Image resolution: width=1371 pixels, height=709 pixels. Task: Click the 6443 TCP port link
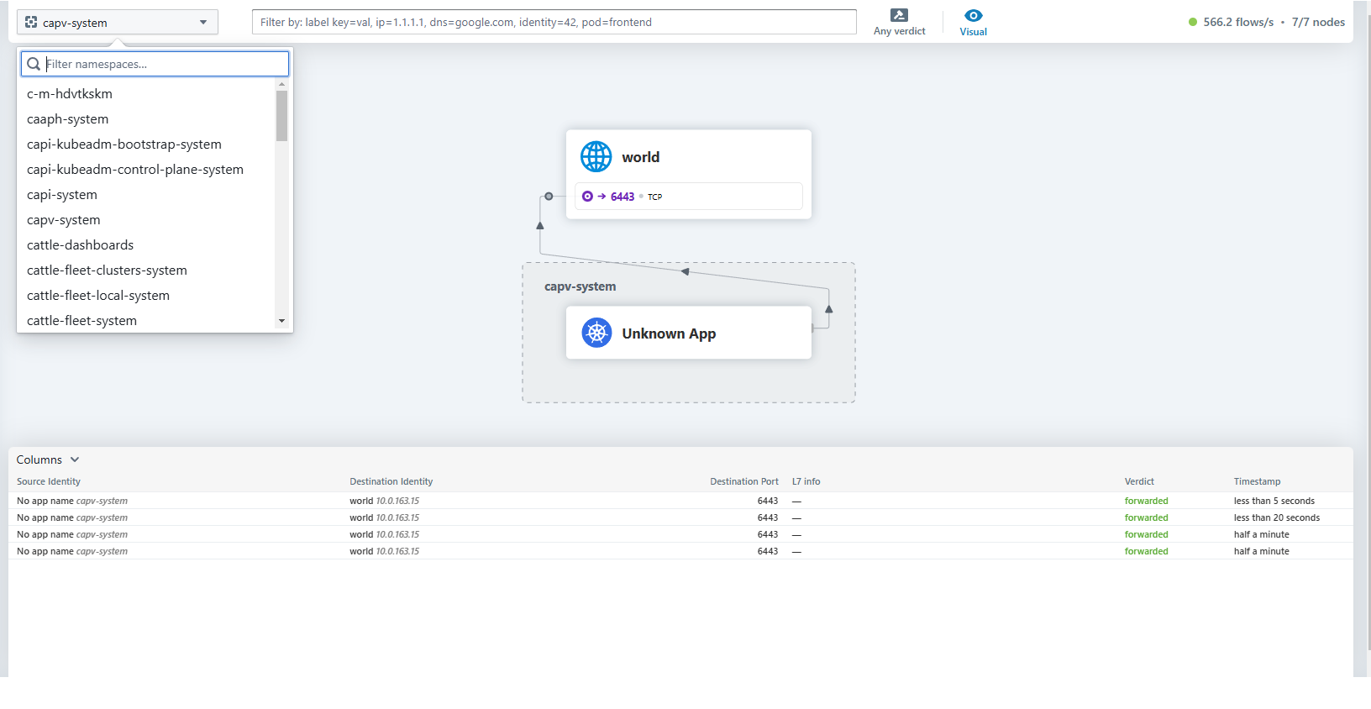pos(622,197)
